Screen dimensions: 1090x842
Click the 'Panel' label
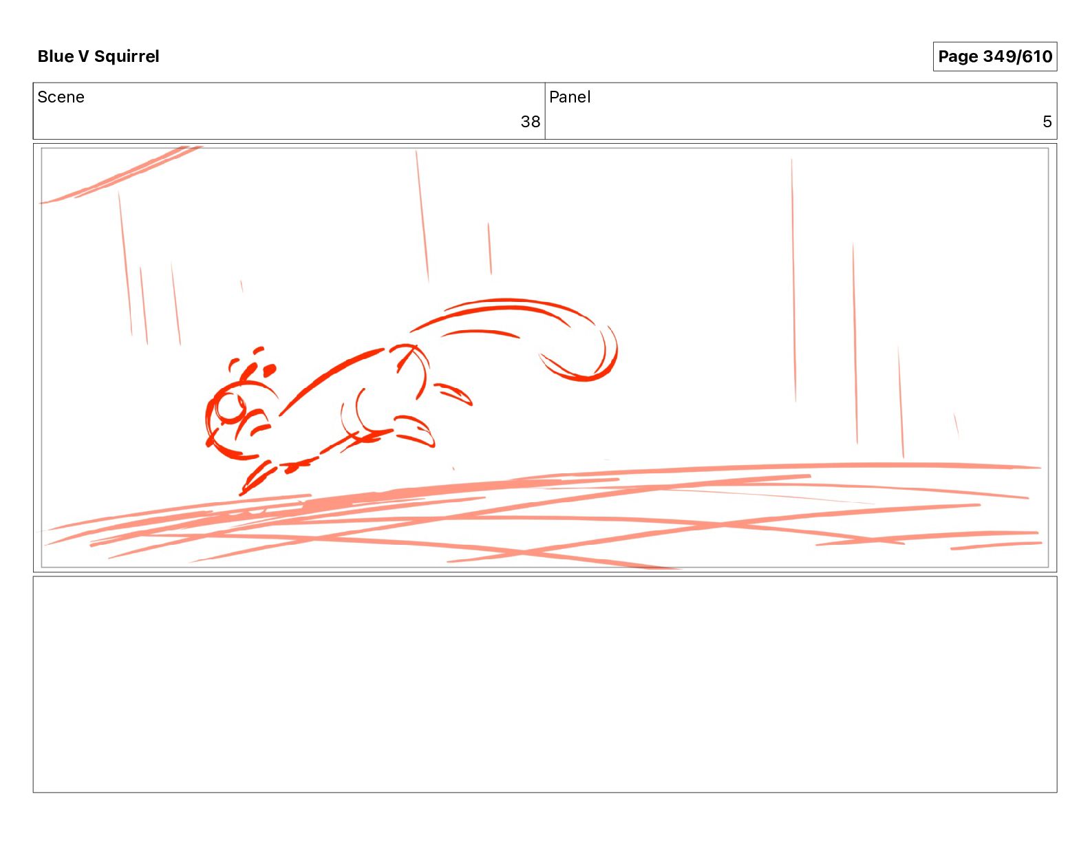[570, 97]
